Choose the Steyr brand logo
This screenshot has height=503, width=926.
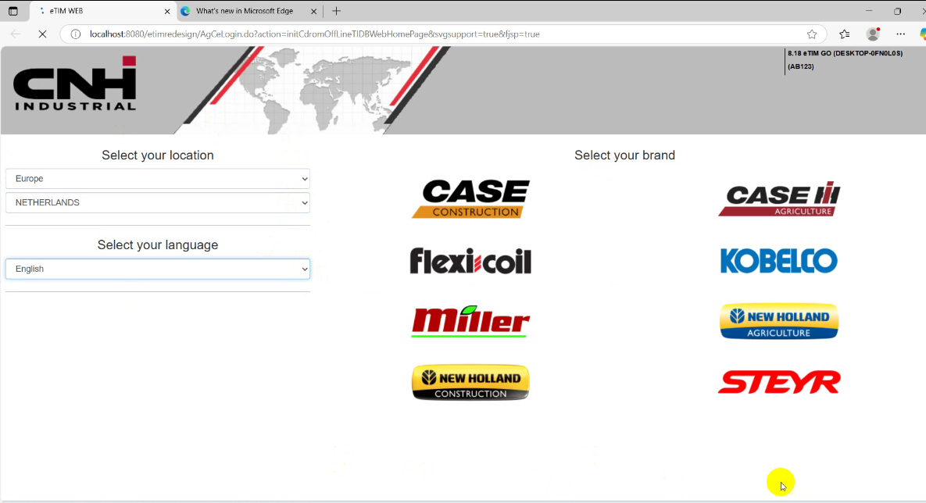779,382
